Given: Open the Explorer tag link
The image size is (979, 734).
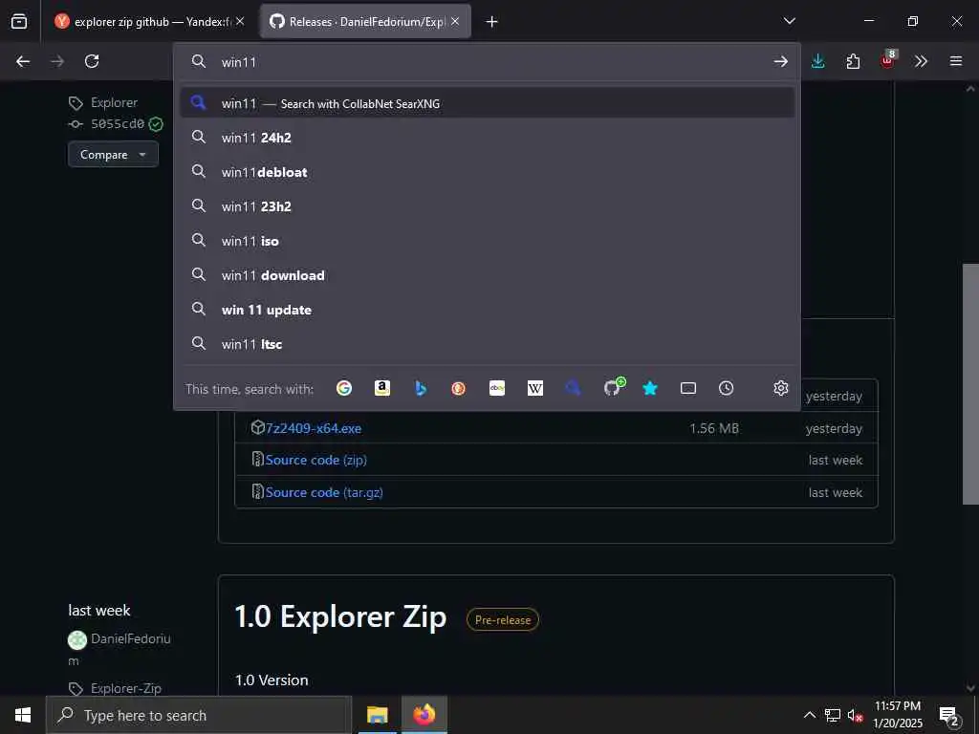Looking at the screenshot, I should 114,102.
